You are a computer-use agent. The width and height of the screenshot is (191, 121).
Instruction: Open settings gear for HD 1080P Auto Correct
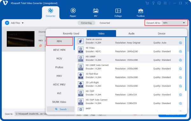click(180, 69)
